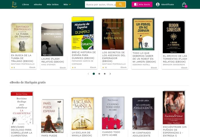Open the eBooks menu

pyautogui.click(x=38, y=5)
